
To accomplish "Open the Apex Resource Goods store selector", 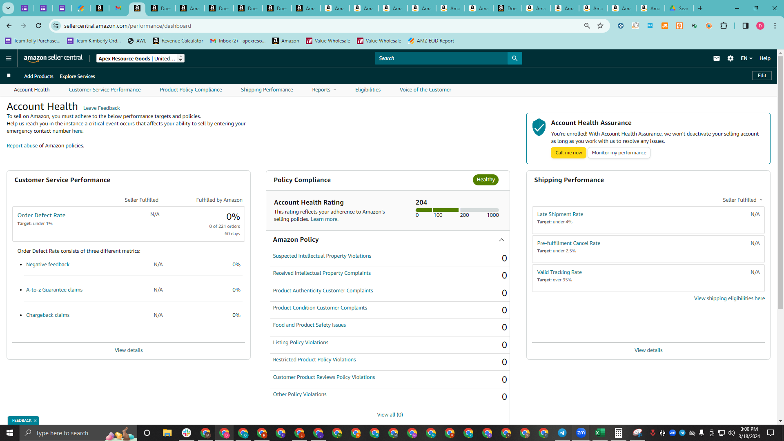I will pyautogui.click(x=140, y=58).
